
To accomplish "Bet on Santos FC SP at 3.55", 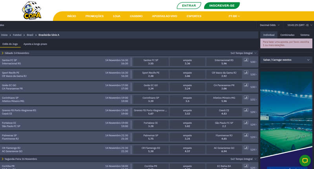I will [x=151, y=62].
